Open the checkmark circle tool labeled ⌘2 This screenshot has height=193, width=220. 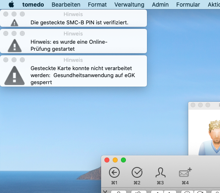(x=137, y=172)
